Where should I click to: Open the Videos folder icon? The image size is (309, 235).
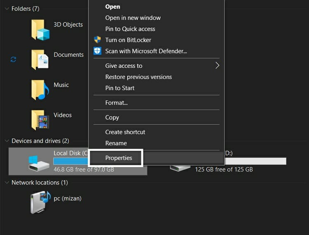point(40,120)
